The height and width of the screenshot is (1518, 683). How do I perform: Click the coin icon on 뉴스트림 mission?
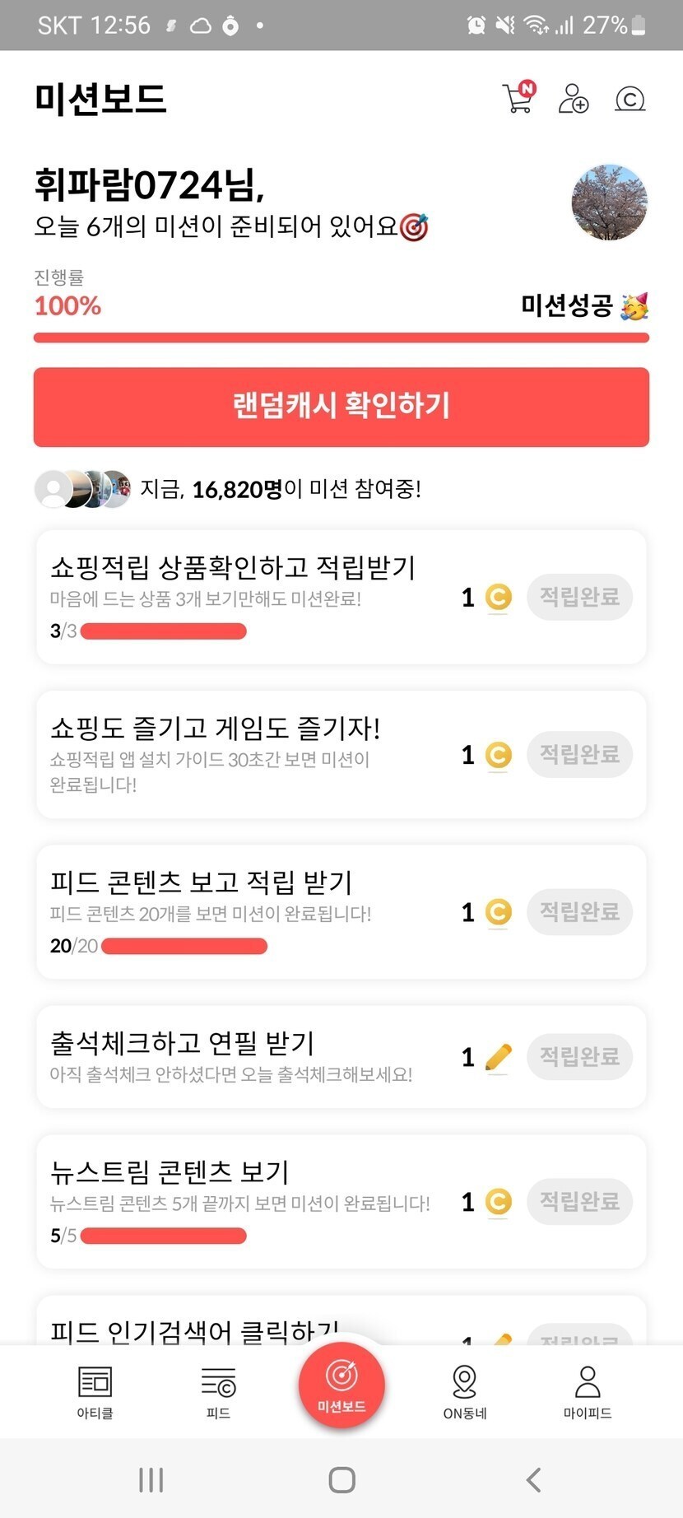tap(498, 1202)
